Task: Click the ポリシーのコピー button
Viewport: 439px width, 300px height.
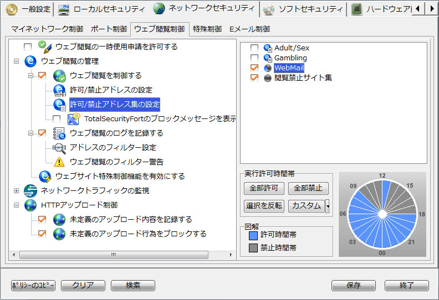Action: point(33,286)
